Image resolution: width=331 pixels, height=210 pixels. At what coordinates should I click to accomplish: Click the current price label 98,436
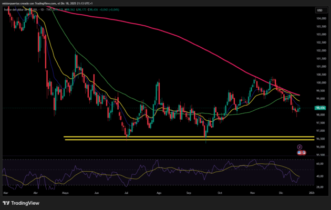click(x=319, y=108)
